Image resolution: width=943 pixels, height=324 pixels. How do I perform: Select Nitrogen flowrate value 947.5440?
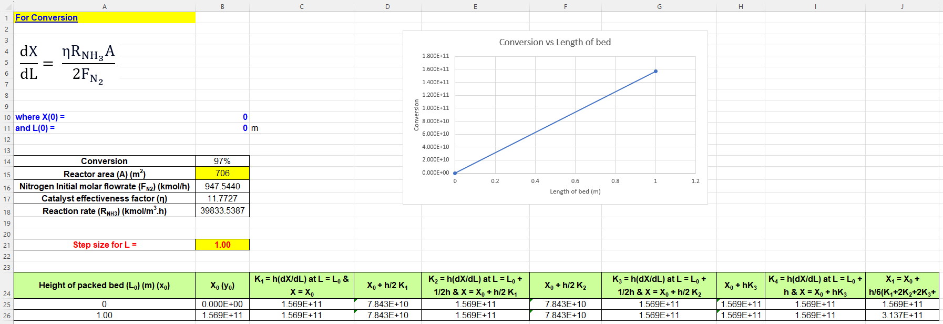point(222,186)
